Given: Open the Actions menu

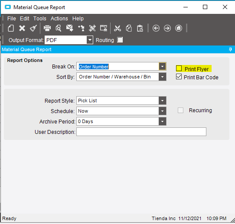Looking at the screenshot, I should [59, 19].
